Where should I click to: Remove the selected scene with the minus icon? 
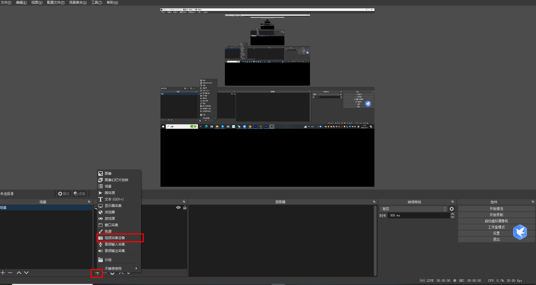click(10, 273)
